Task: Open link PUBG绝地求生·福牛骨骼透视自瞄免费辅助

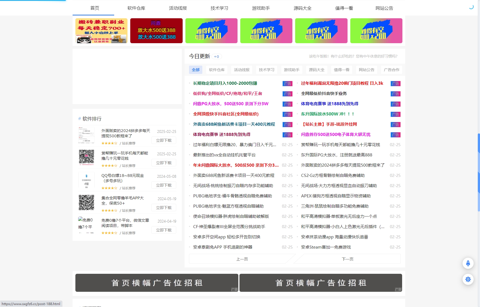Action: (x=233, y=196)
